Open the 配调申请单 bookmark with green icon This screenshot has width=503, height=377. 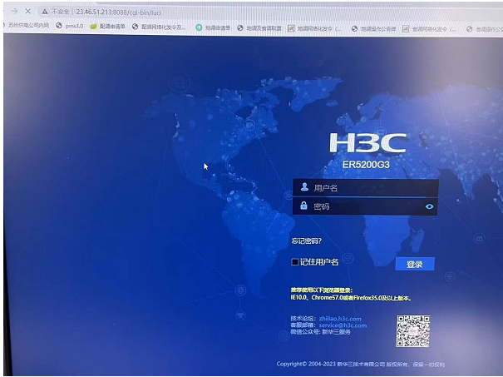tap(108, 27)
